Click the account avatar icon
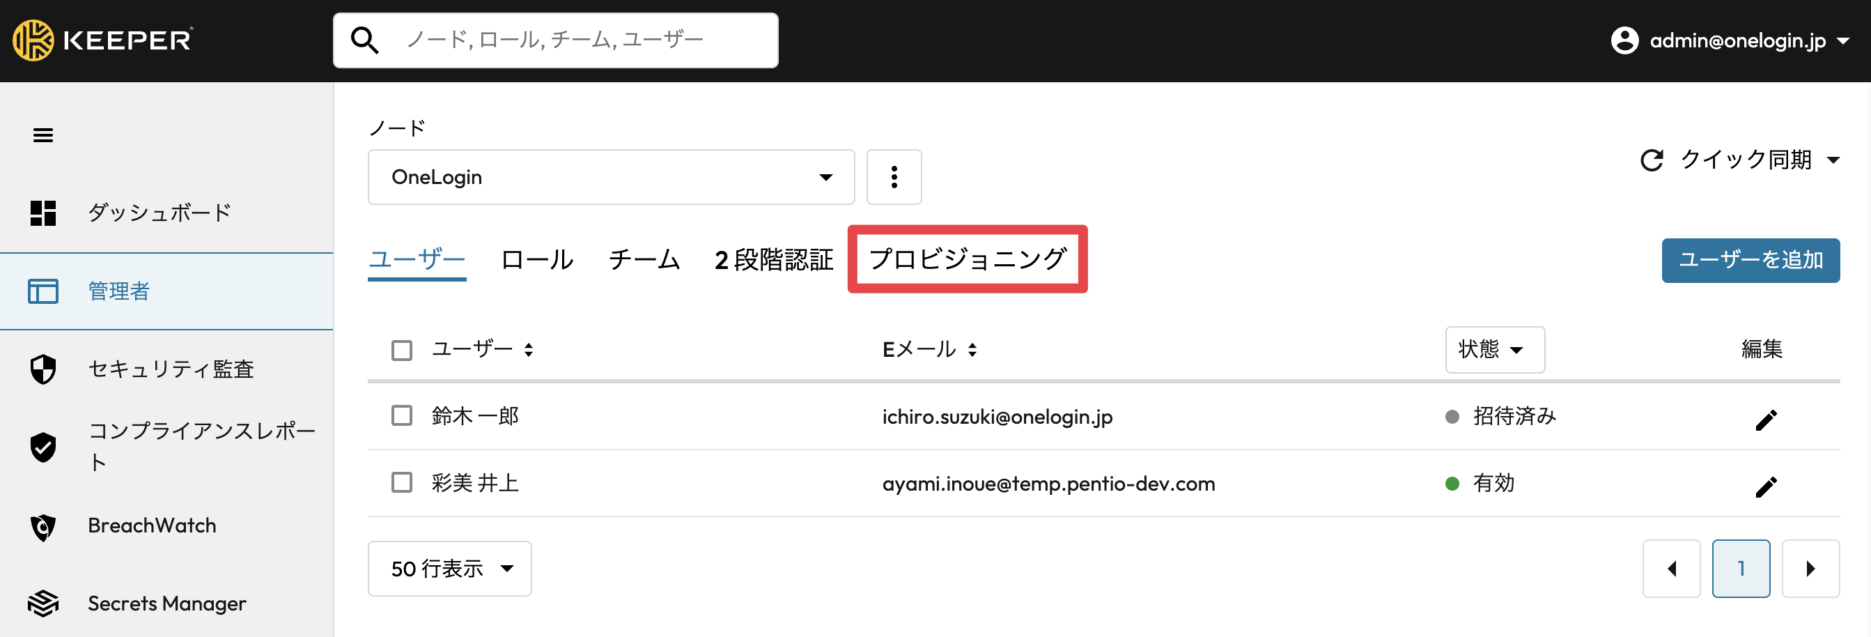 tap(1624, 40)
